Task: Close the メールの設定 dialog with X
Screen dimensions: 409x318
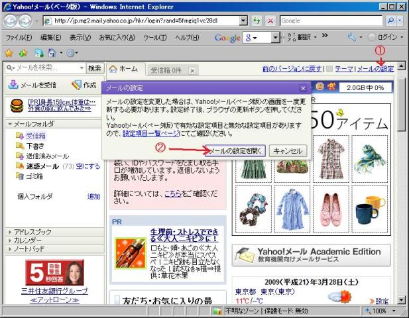Action: point(303,88)
